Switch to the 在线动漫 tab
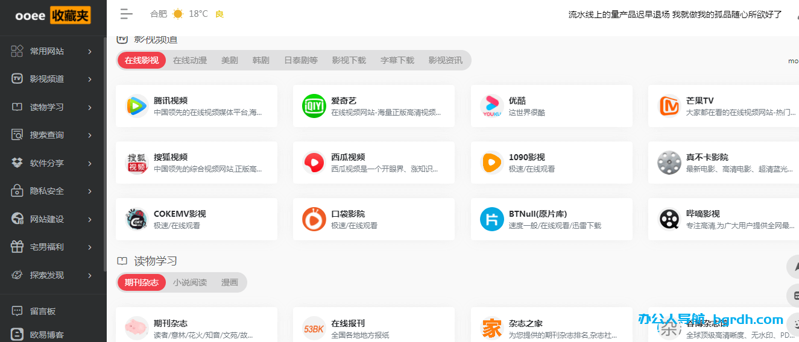Screen dimensions: 799x342 pyautogui.click(x=190, y=60)
